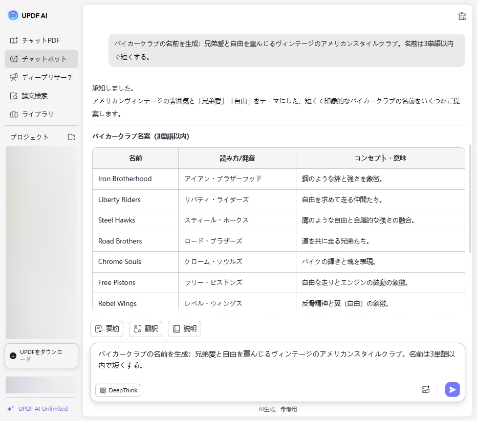Screen dimensions: 477x421
Task: Click the 要約 summarize button
Action: tap(106, 329)
